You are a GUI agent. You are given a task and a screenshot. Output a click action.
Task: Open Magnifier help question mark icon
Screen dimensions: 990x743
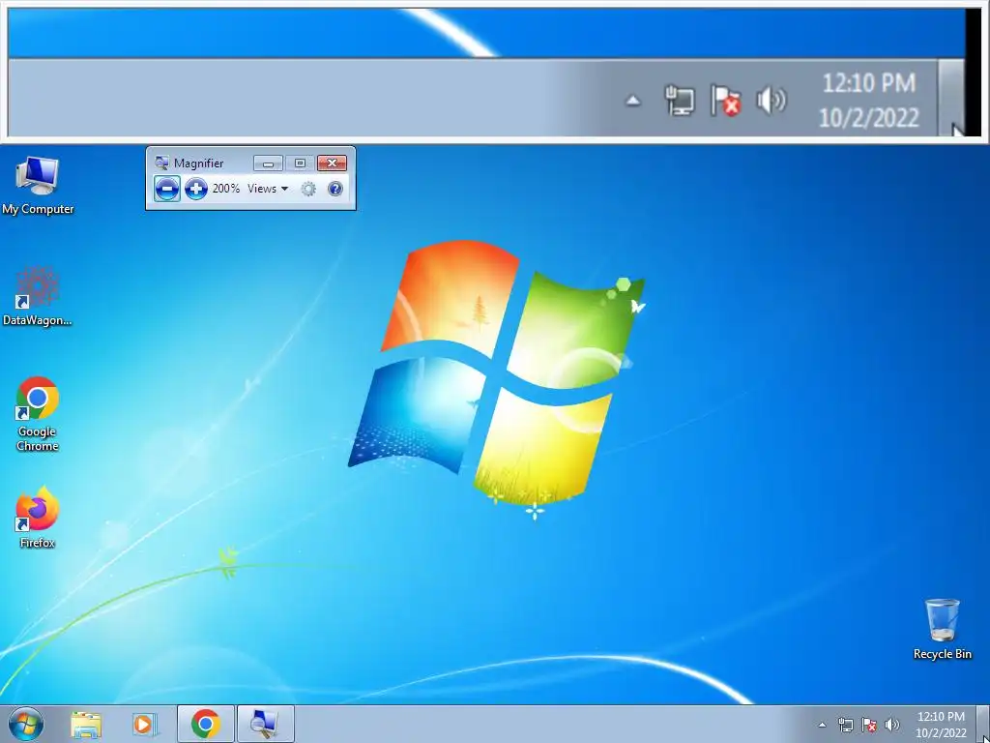(x=335, y=189)
